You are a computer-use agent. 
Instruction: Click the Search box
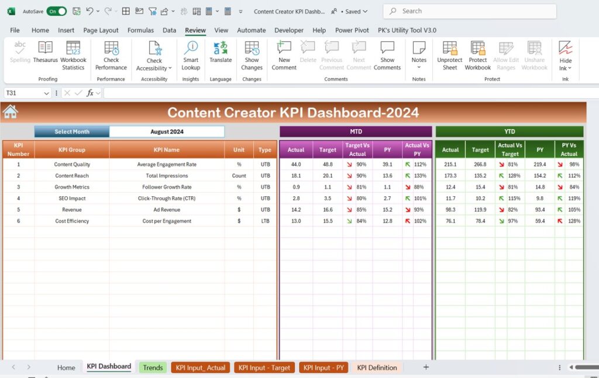[470, 11]
